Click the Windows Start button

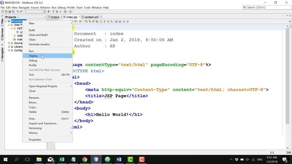click(5, 159)
